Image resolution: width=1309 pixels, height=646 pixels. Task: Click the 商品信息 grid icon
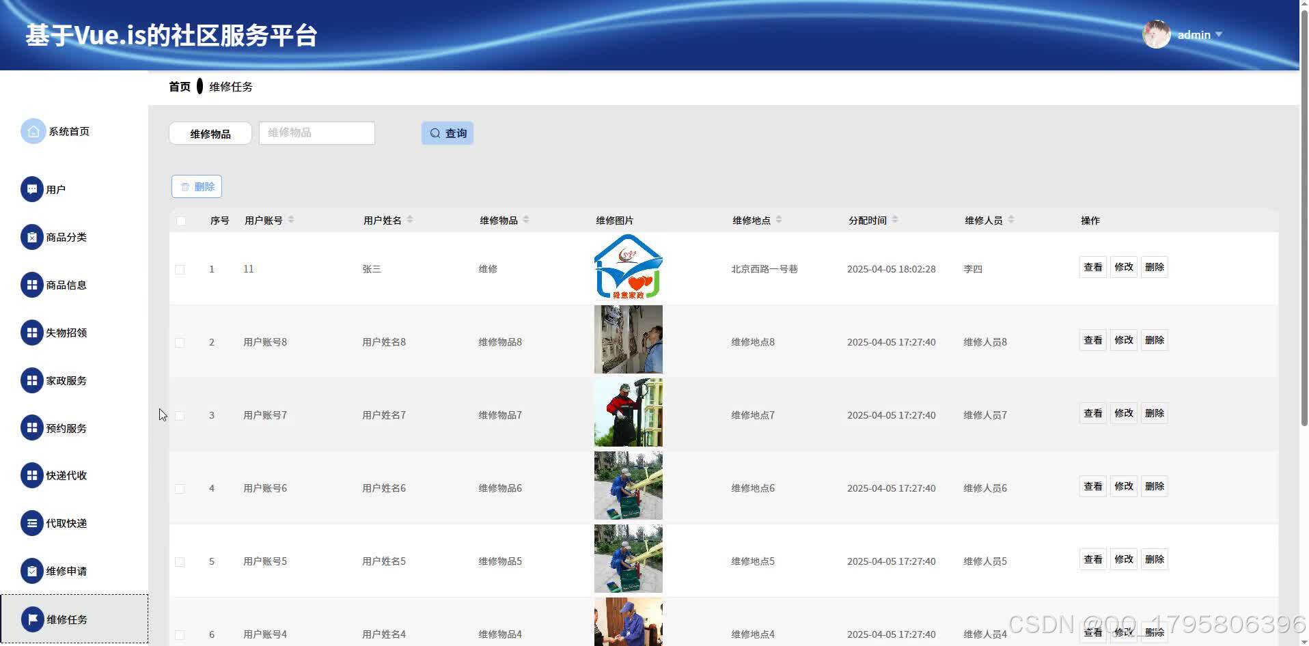point(32,285)
